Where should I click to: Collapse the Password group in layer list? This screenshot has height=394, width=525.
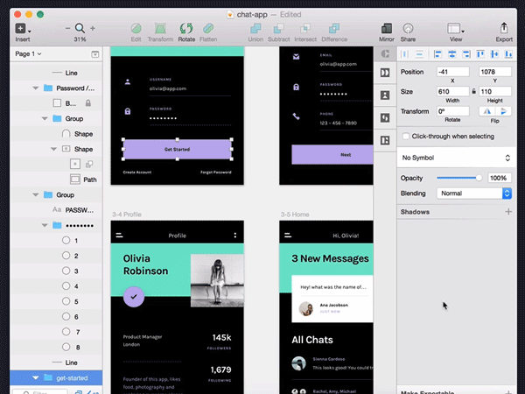pos(37,88)
